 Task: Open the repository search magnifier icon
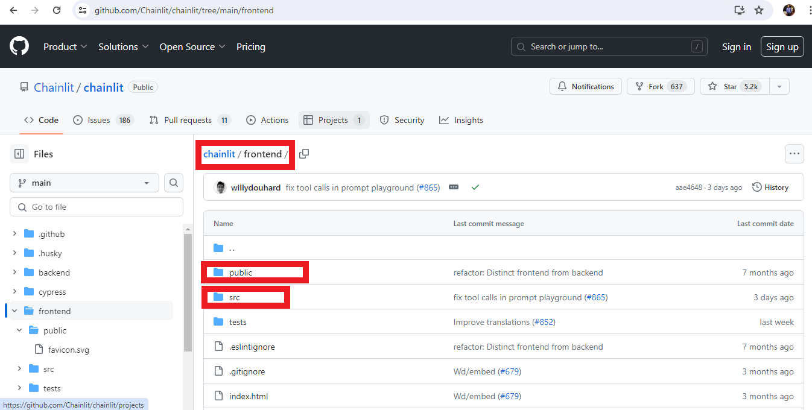174,182
